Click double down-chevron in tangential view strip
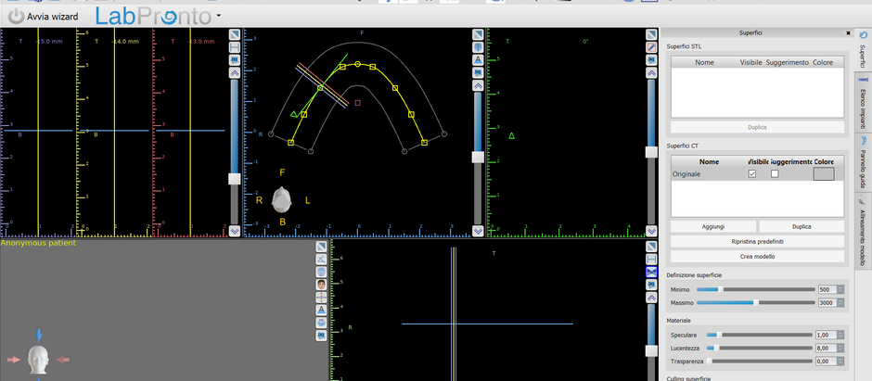The image size is (872, 381). tap(652, 231)
